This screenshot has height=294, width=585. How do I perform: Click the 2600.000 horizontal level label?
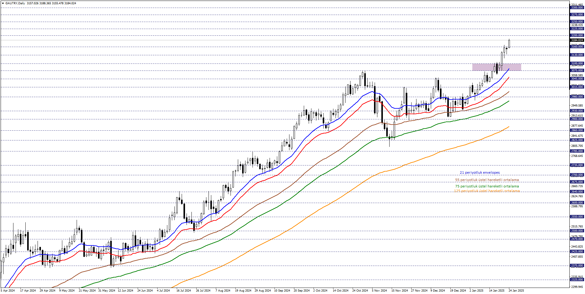577,203
